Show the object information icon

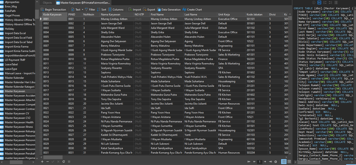(x=314, y=2)
